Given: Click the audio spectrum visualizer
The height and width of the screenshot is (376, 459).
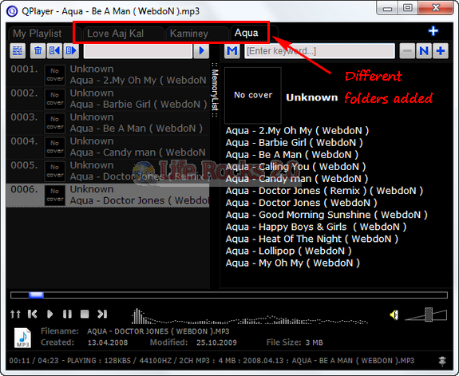Looking at the screenshot, I should click(249, 317).
